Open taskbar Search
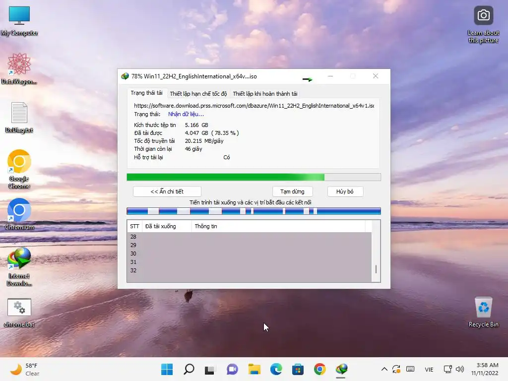This screenshot has height=381, width=508. tap(189, 369)
